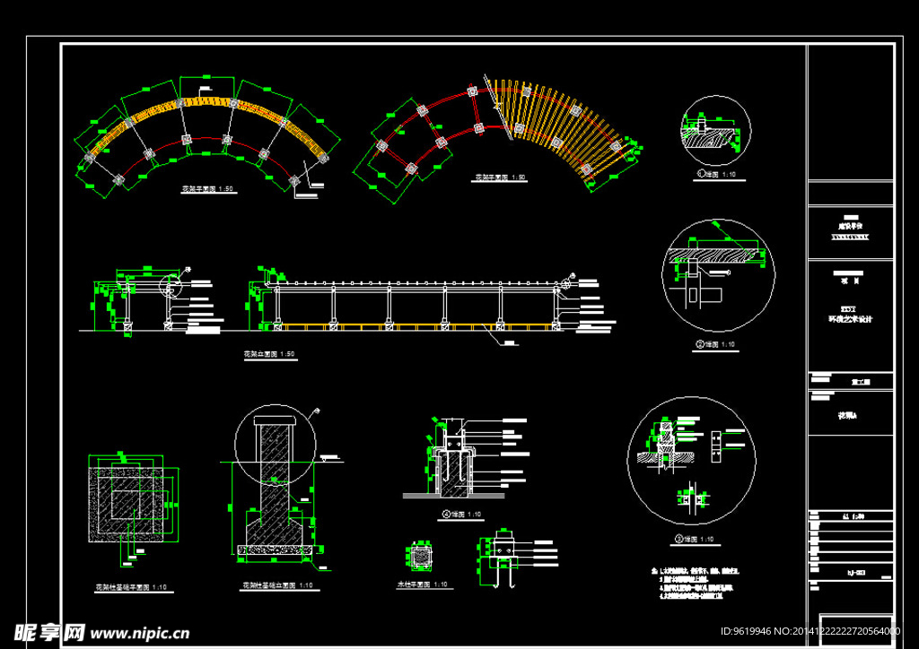The width and height of the screenshot is (919, 649).
Task: Select the ①详图 1:10 caption label
Action: [715, 177]
